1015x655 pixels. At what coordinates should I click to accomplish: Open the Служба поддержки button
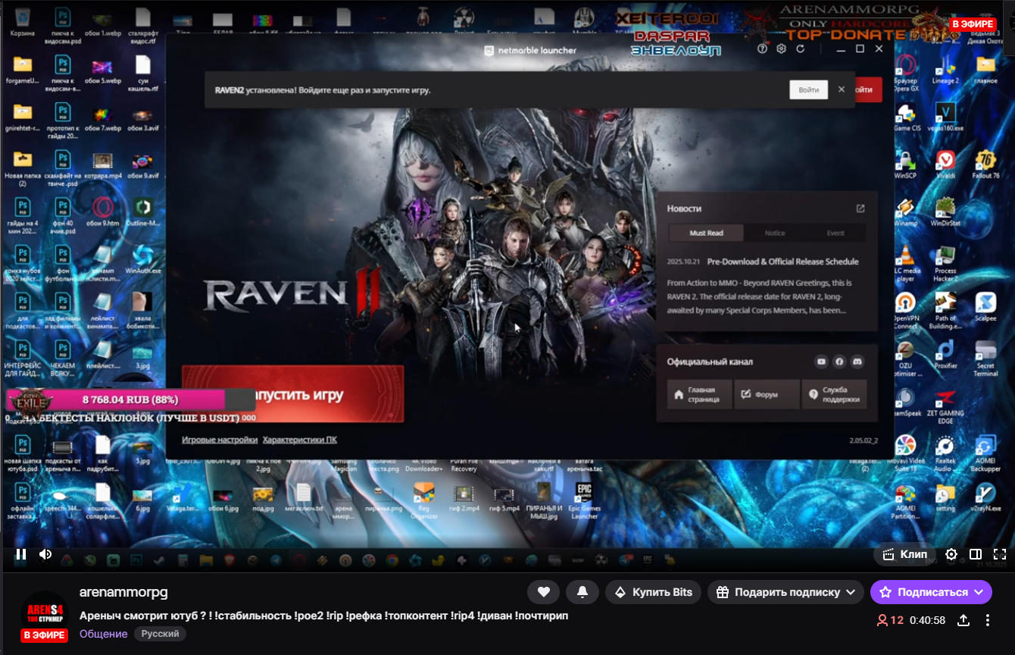pyautogui.click(x=834, y=394)
